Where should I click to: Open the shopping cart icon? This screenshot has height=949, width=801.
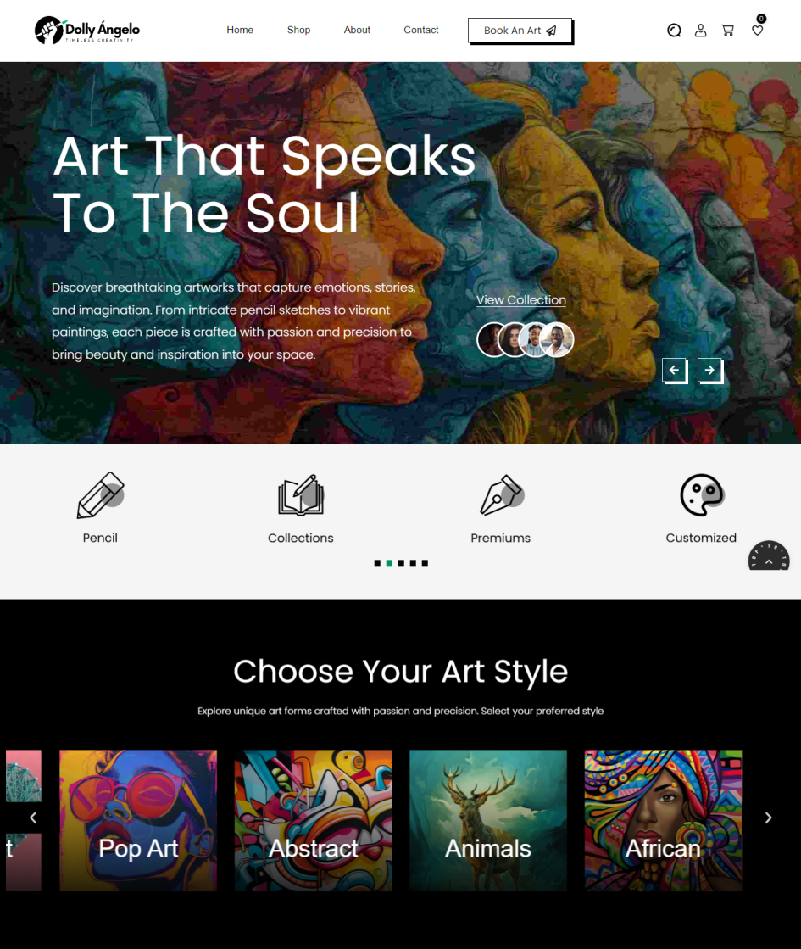click(728, 31)
